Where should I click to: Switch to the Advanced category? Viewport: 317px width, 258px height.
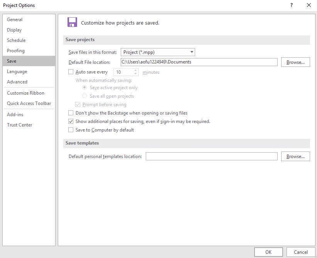[29, 82]
